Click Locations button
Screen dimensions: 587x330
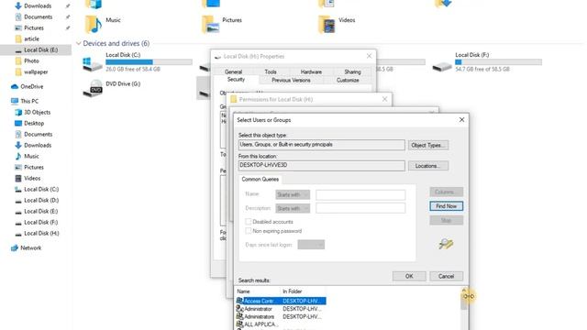[x=428, y=166]
